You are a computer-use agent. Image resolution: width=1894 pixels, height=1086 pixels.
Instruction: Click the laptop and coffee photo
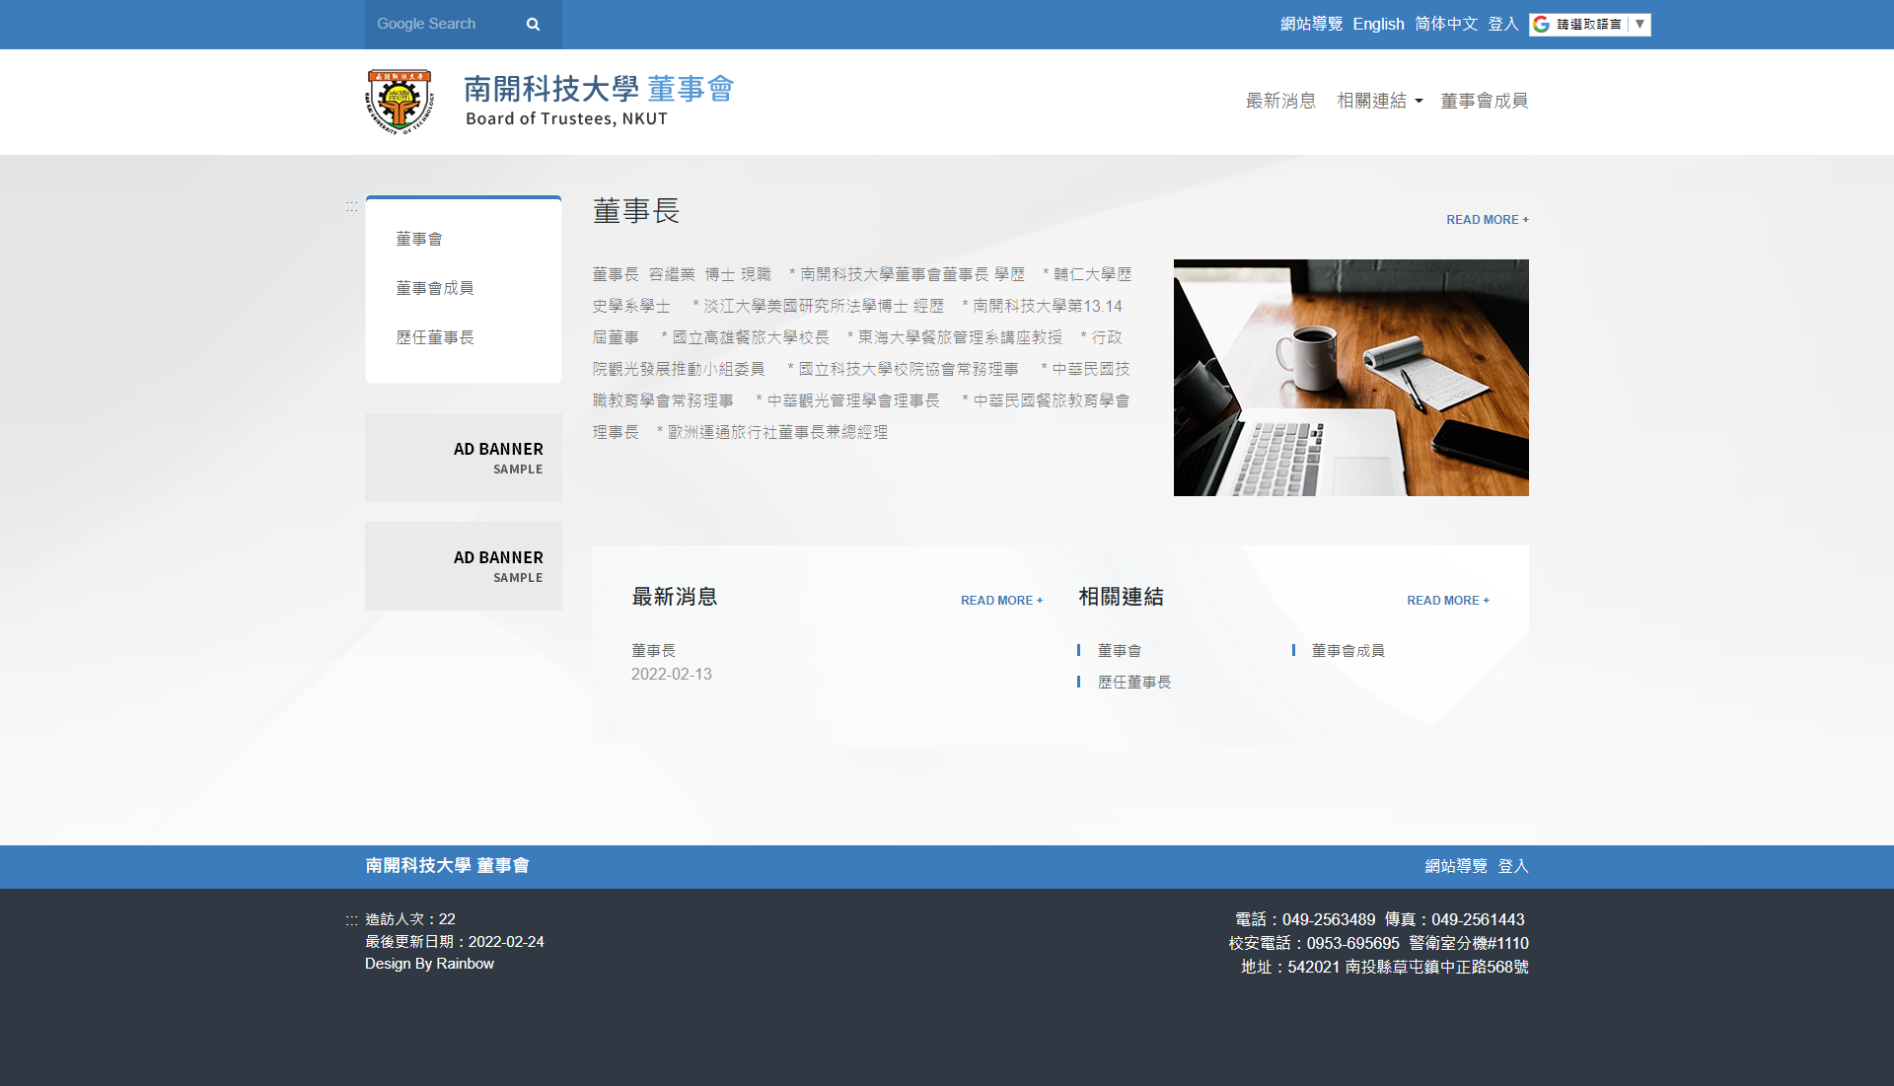pos(1350,378)
